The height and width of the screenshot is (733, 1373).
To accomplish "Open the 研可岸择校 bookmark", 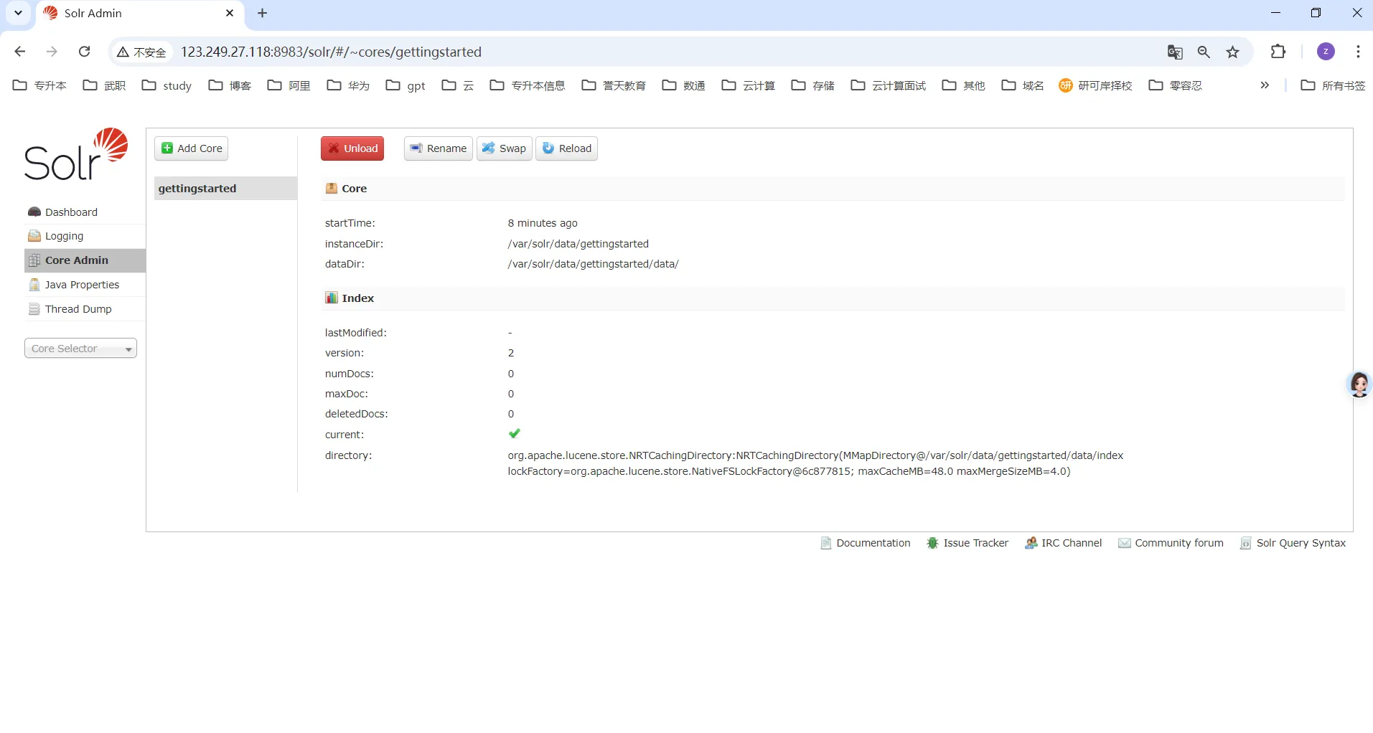I will (1096, 85).
